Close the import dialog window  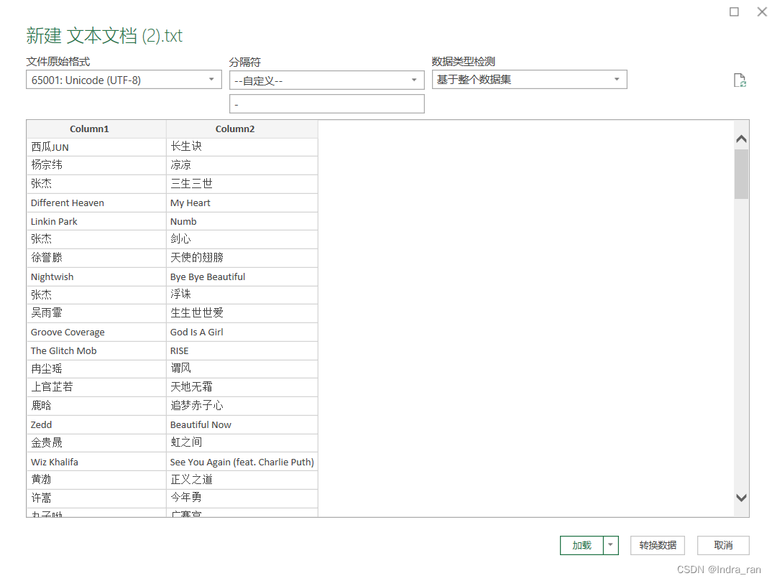pos(762,11)
